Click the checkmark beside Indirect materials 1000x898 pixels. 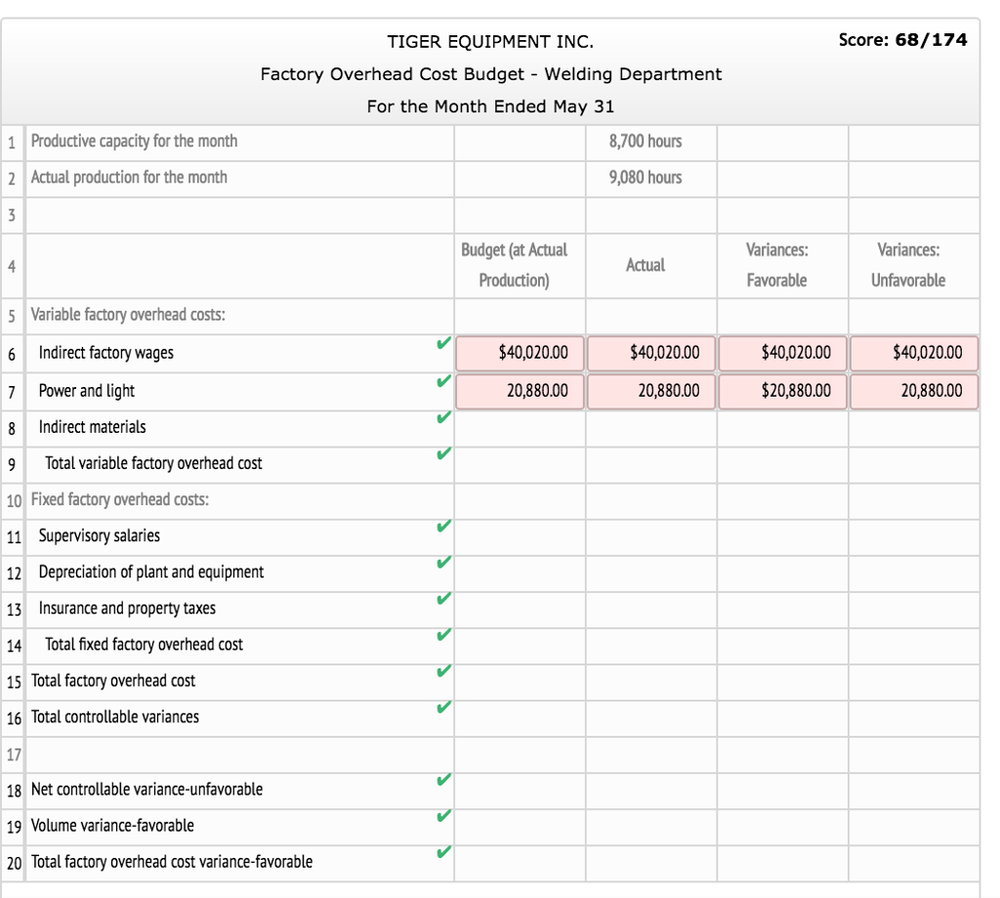pos(443,417)
